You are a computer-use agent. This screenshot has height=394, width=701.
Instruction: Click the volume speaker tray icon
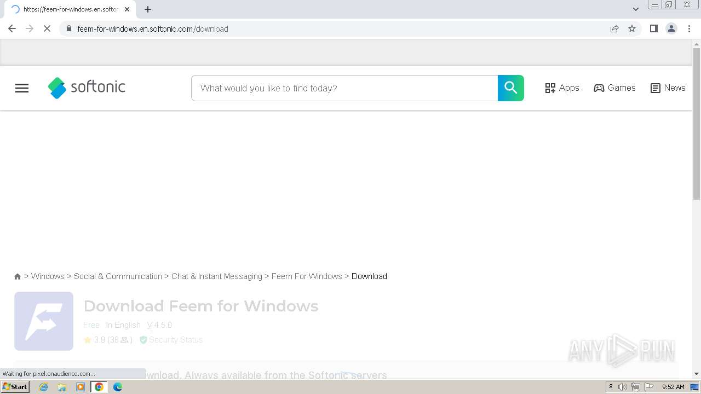pyautogui.click(x=623, y=387)
